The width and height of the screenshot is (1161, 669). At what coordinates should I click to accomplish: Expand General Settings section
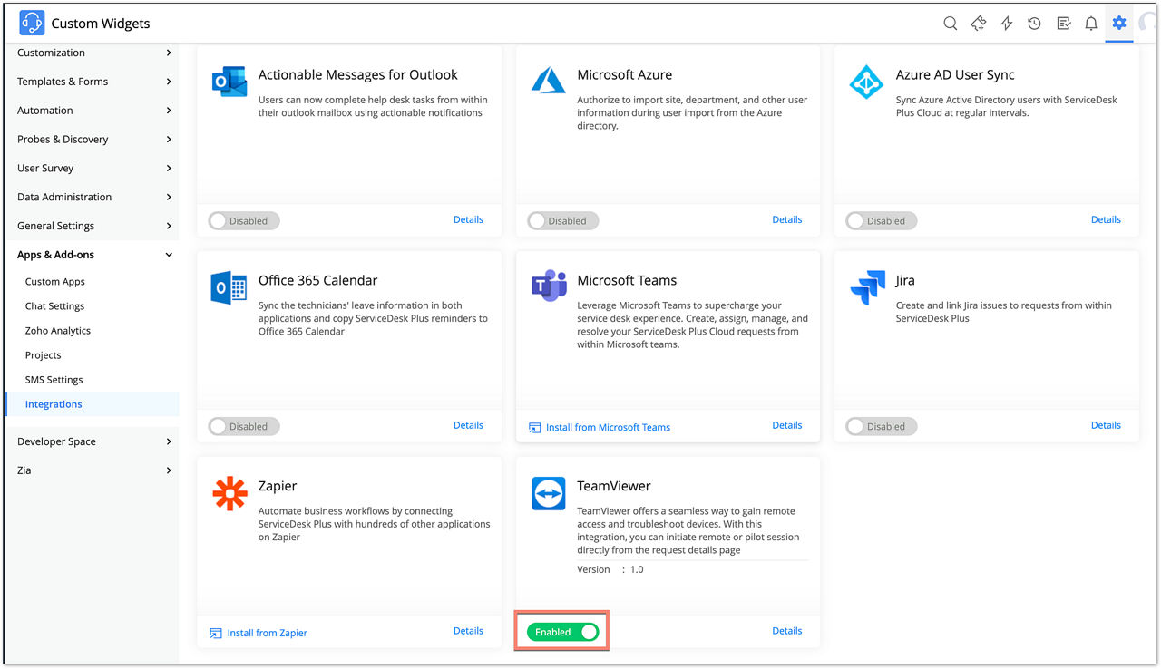[x=93, y=227]
